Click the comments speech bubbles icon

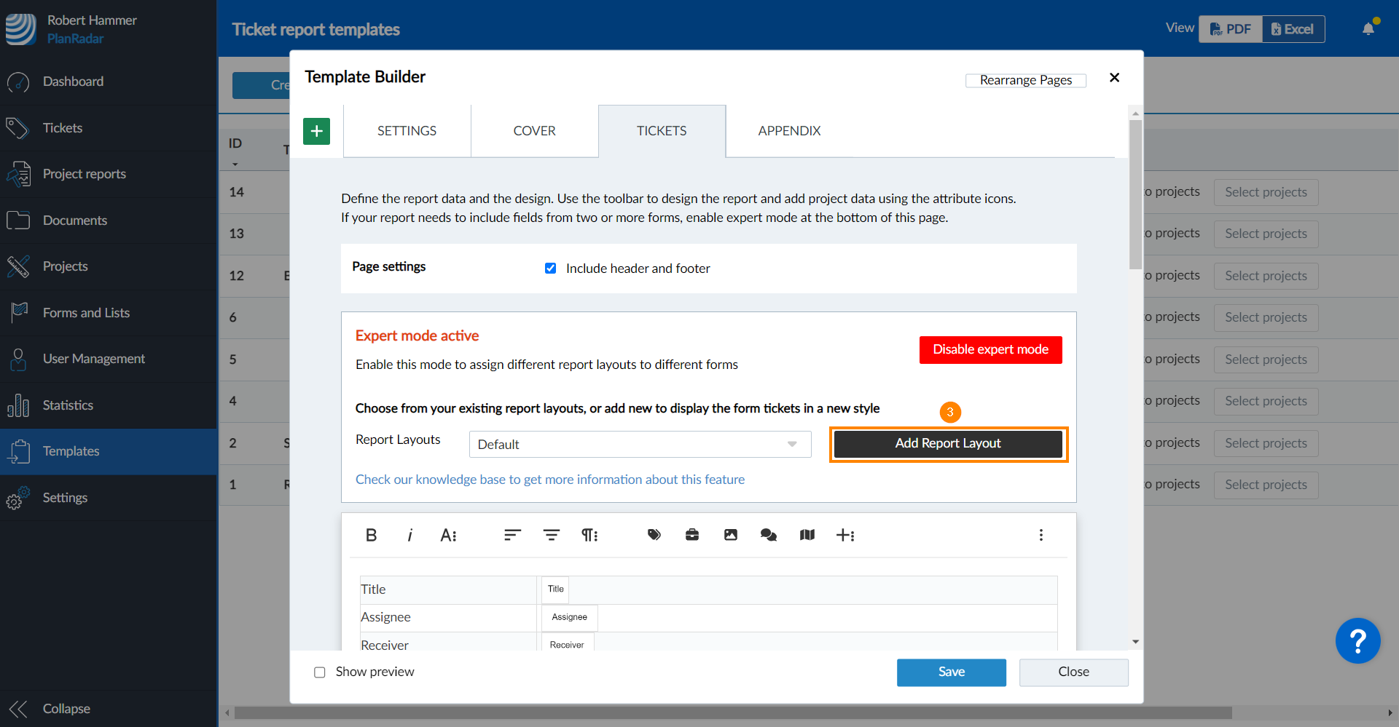coord(769,535)
